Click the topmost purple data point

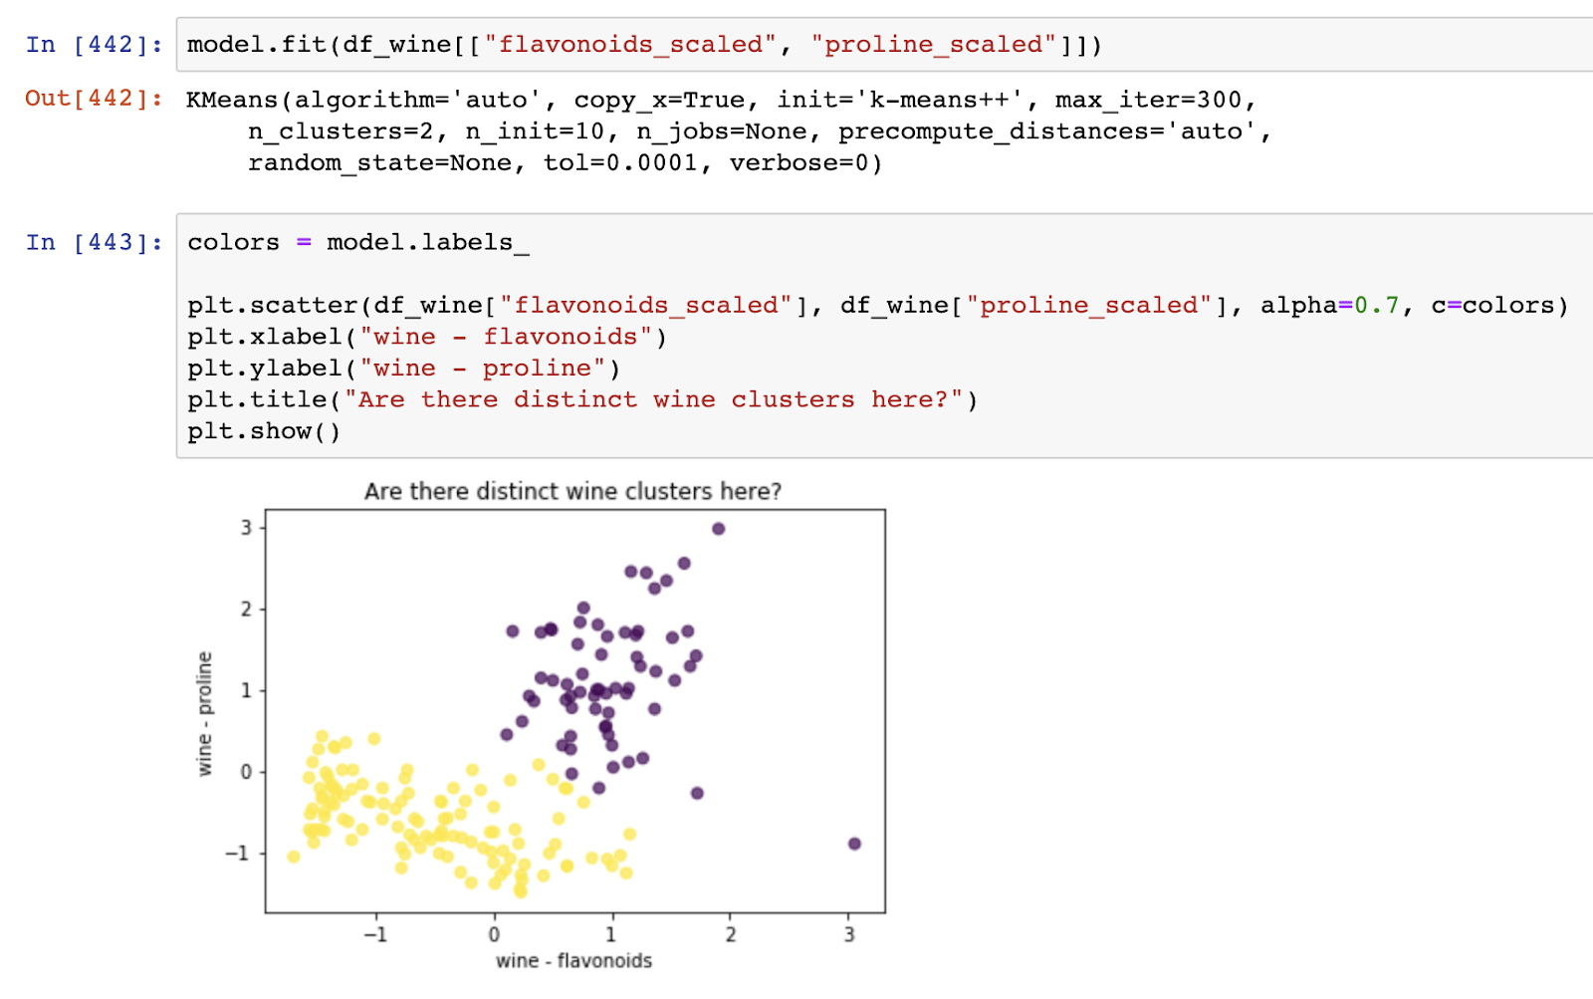(x=719, y=529)
